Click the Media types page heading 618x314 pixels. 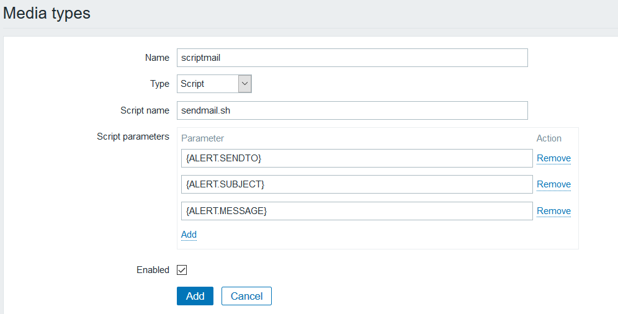point(47,13)
